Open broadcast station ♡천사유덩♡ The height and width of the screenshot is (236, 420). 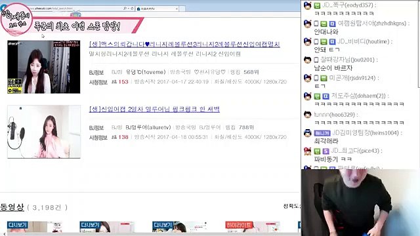click(x=210, y=72)
